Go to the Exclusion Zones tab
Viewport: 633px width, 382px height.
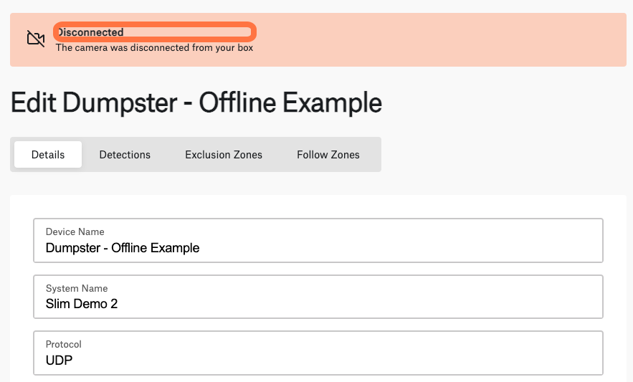click(x=224, y=155)
